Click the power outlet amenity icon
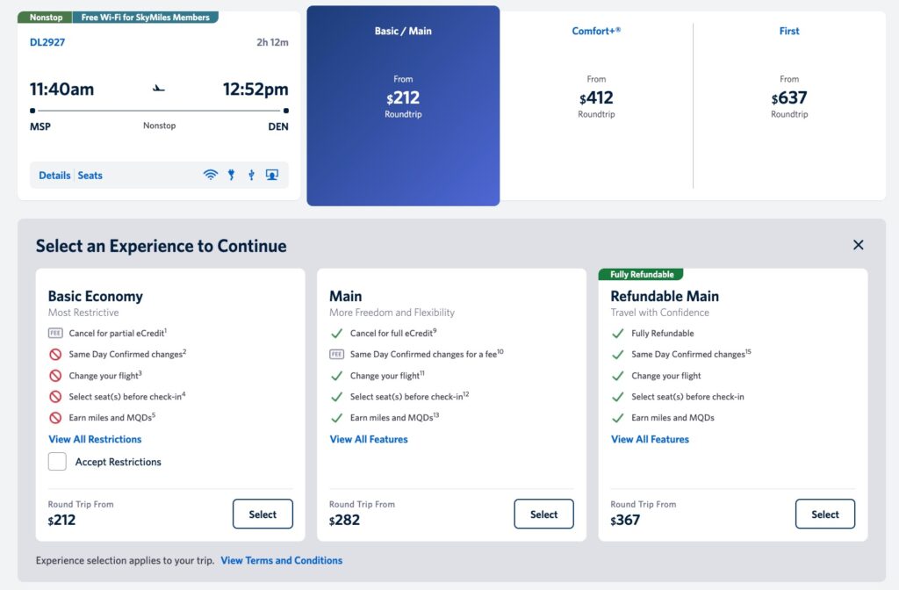 231,175
